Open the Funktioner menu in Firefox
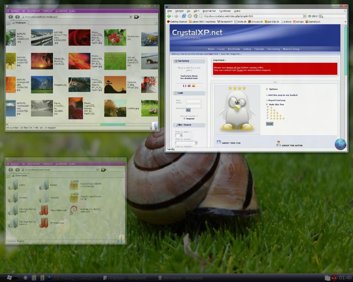 click(x=225, y=11)
